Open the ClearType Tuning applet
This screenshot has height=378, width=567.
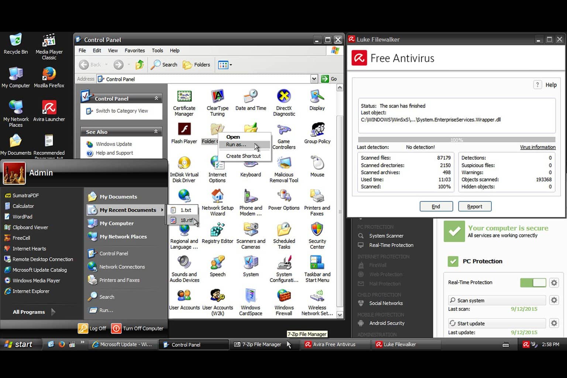tap(217, 103)
